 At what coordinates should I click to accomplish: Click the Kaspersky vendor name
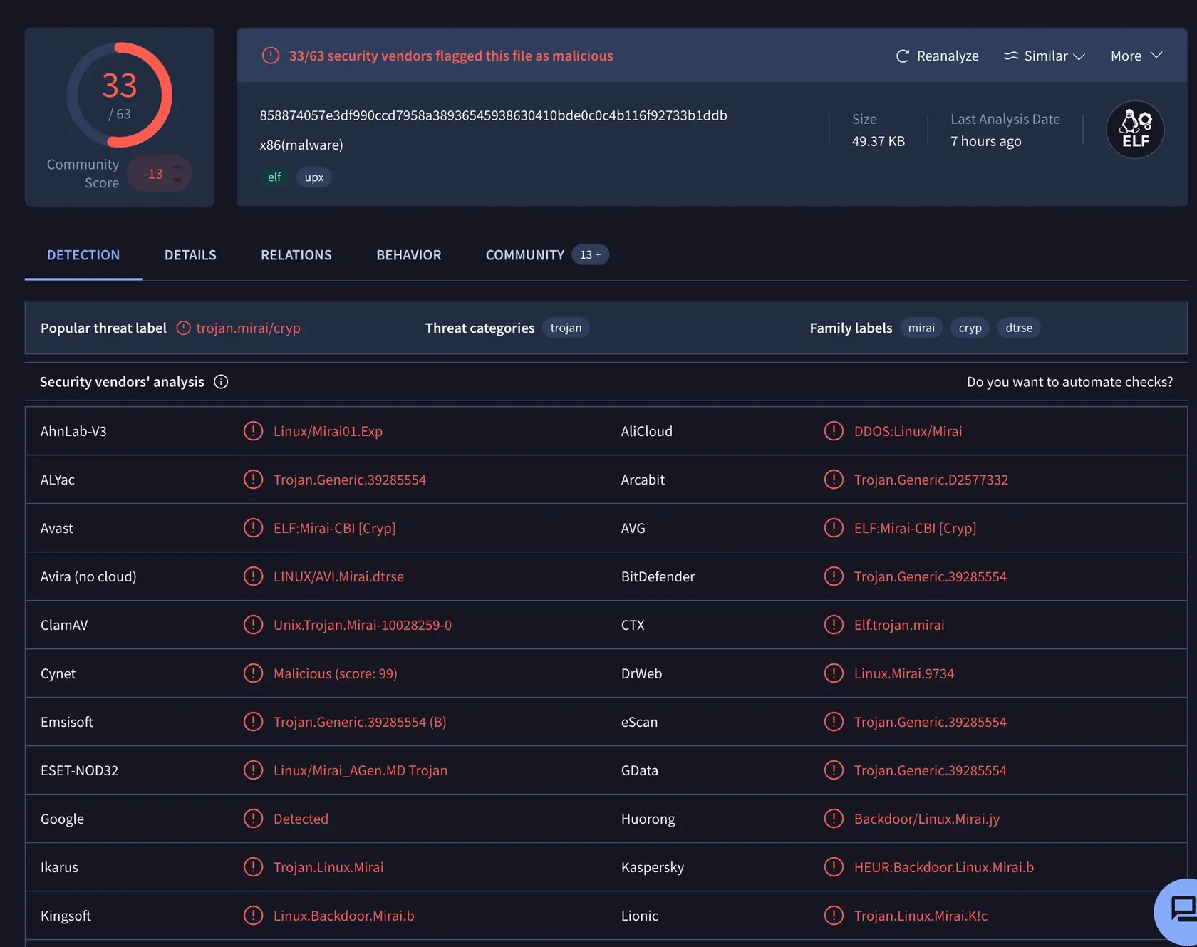653,867
